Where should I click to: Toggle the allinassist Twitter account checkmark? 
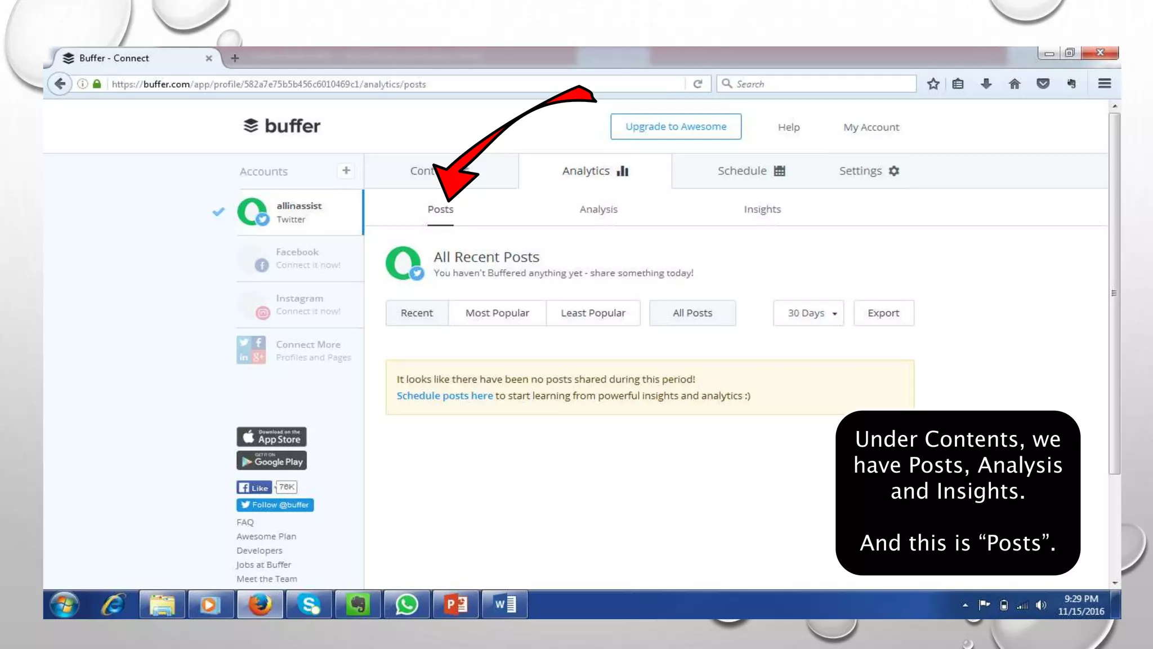coord(218,212)
